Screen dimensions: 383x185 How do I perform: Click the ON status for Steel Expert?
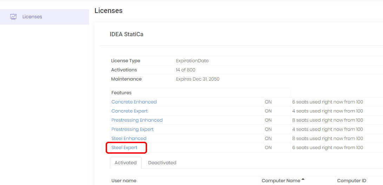[268, 148]
